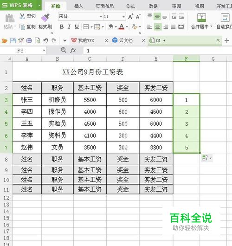Toggle top vertical alignment
The image size is (232, 246).
coord(150,16)
